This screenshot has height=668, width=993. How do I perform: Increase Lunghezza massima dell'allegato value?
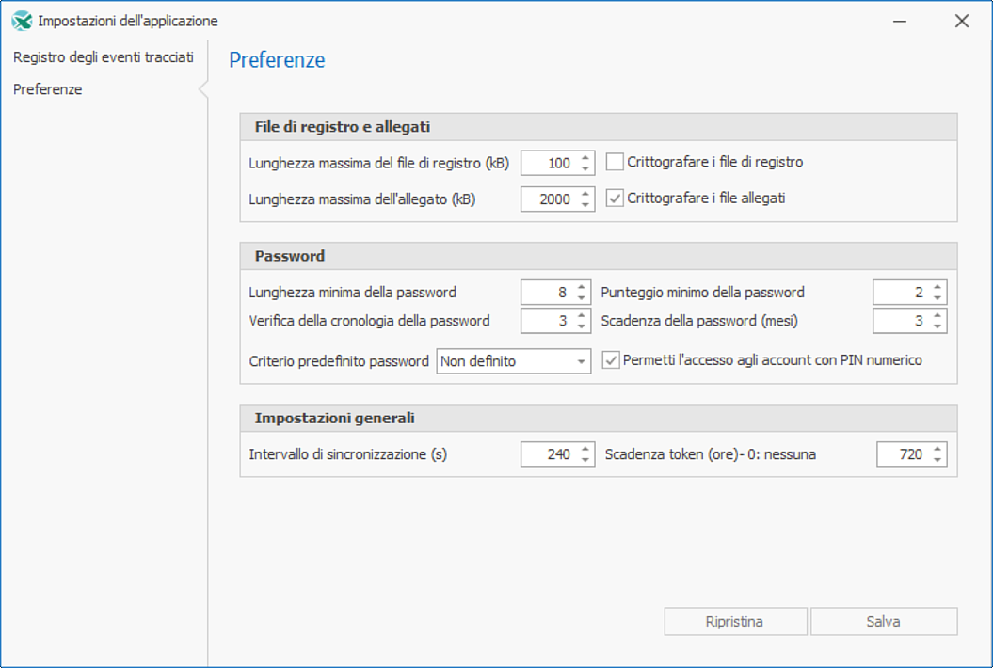point(585,194)
